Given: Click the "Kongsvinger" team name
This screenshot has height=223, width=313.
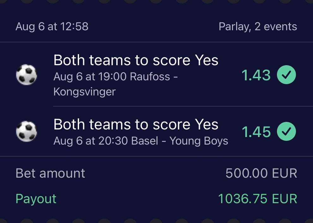Looking at the screenshot, I should click(84, 92).
